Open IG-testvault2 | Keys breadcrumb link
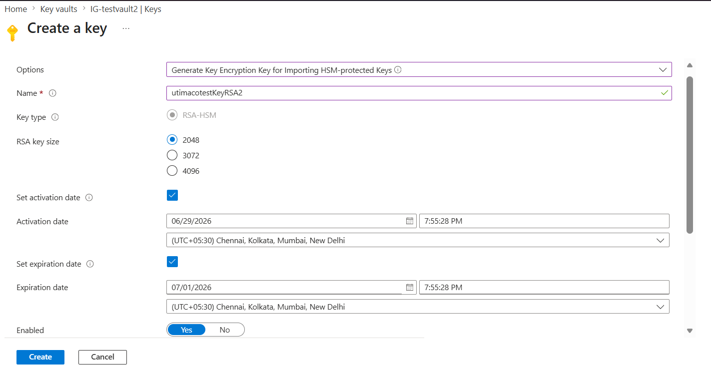This screenshot has height=370, width=711. tap(126, 9)
